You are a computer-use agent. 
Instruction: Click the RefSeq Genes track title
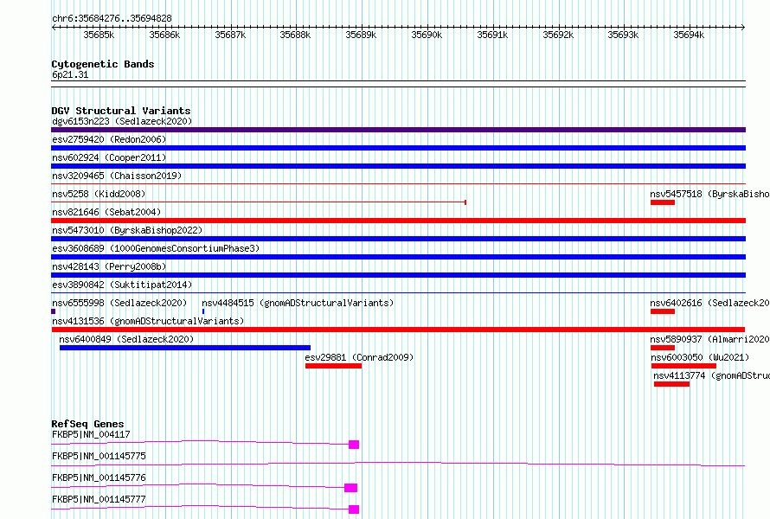tap(87, 424)
